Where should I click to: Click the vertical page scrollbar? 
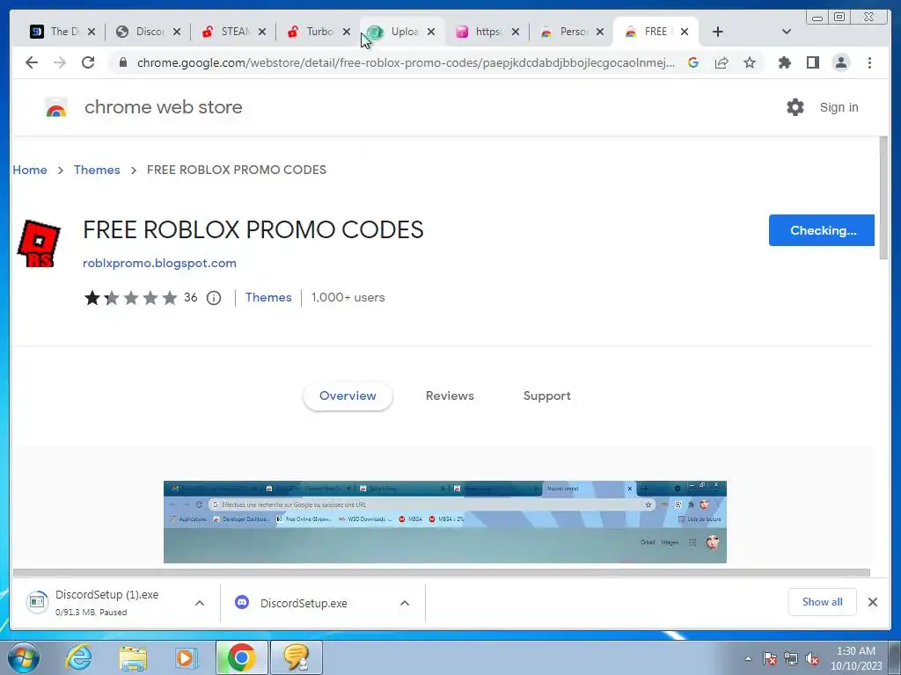884,198
